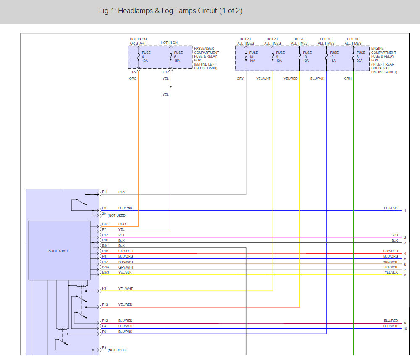Click the "GRY" wire label below fuse 18
Viewport: 420px width, 358px height.
pyautogui.click(x=240, y=79)
